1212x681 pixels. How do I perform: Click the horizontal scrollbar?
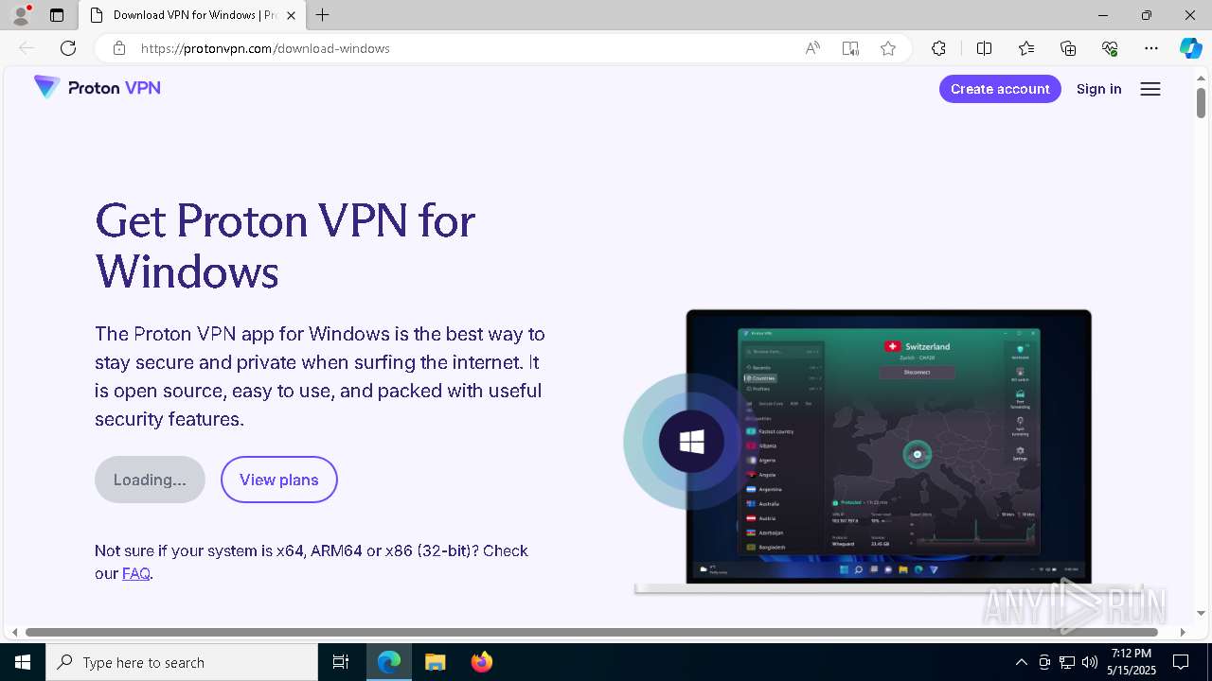[x=592, y=632]
